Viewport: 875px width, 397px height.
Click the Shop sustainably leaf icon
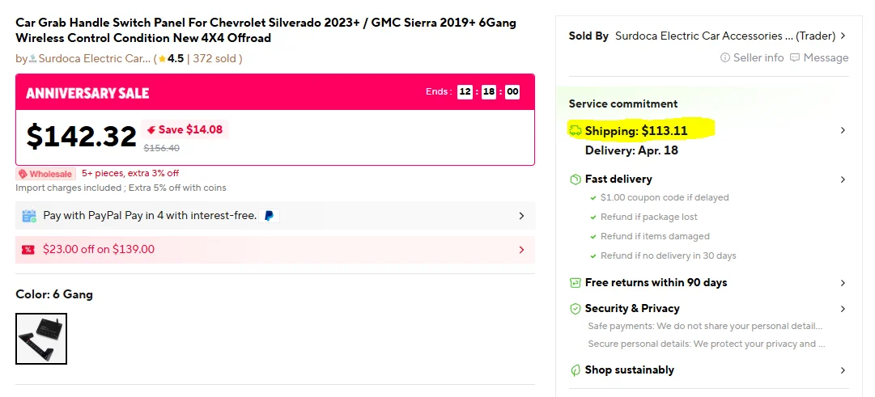click(576, 370)
